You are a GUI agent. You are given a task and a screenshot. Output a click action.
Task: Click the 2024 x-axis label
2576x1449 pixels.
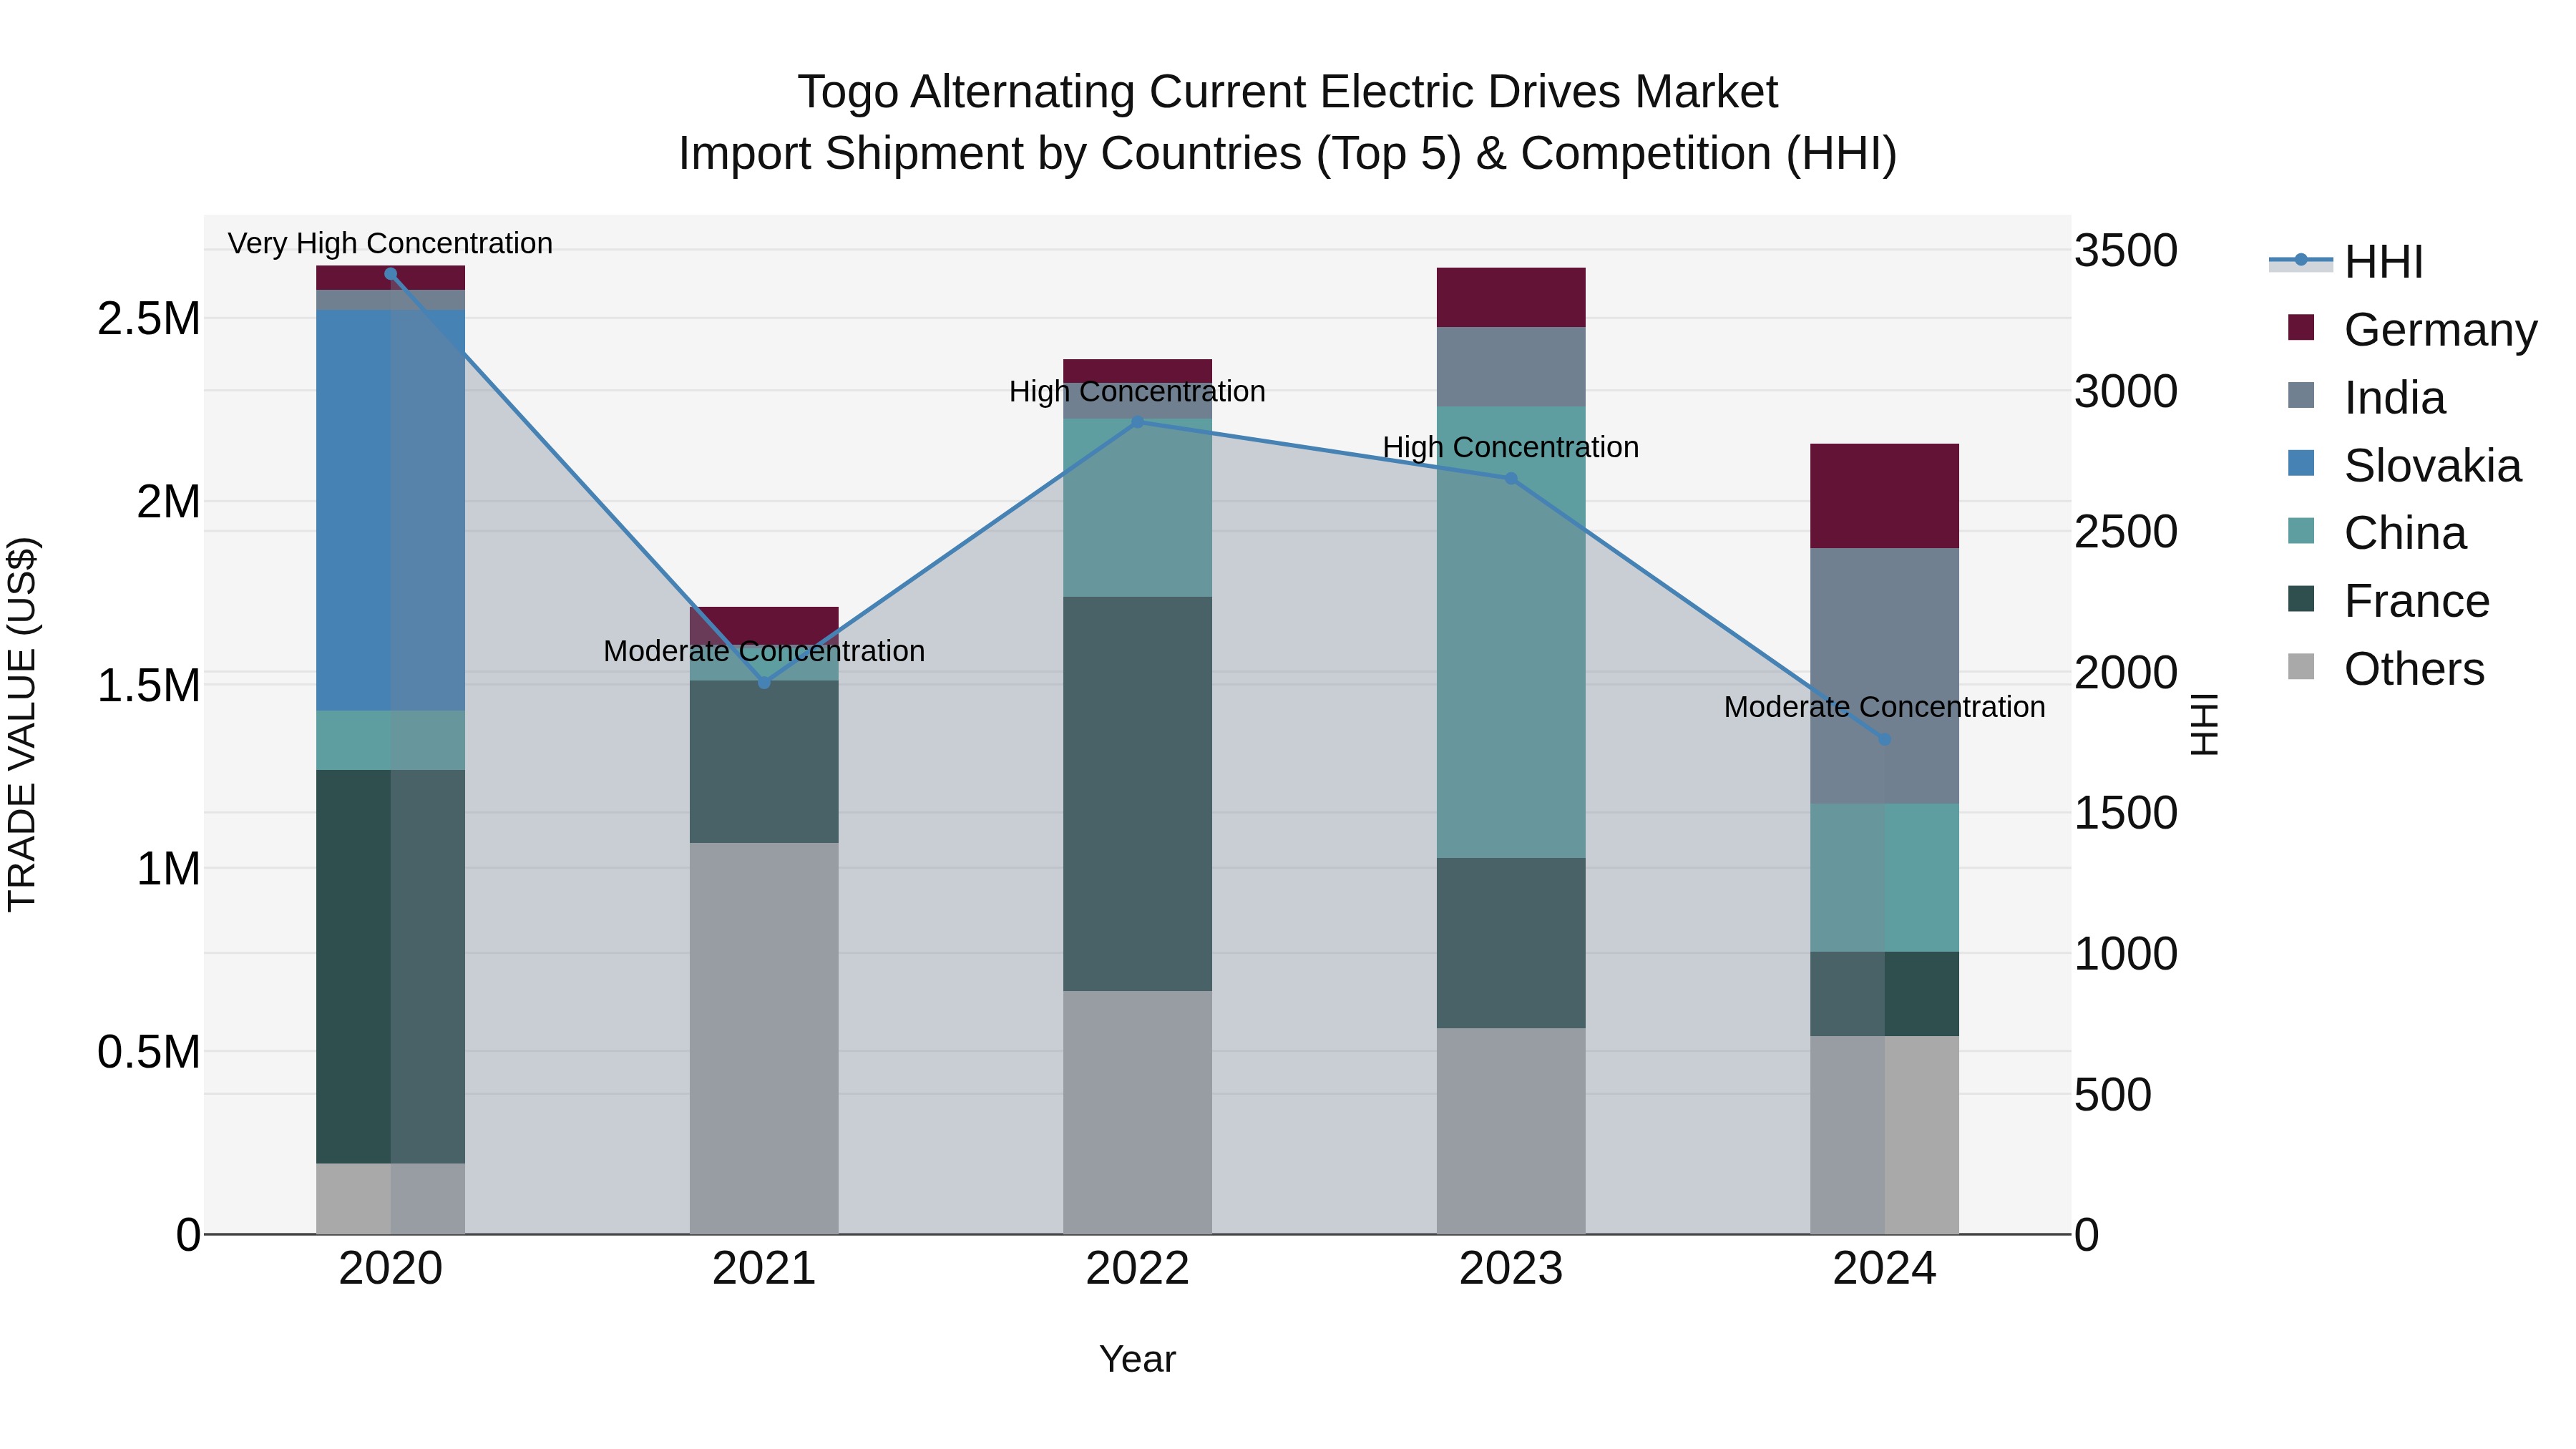(x=1884, y=1269)
